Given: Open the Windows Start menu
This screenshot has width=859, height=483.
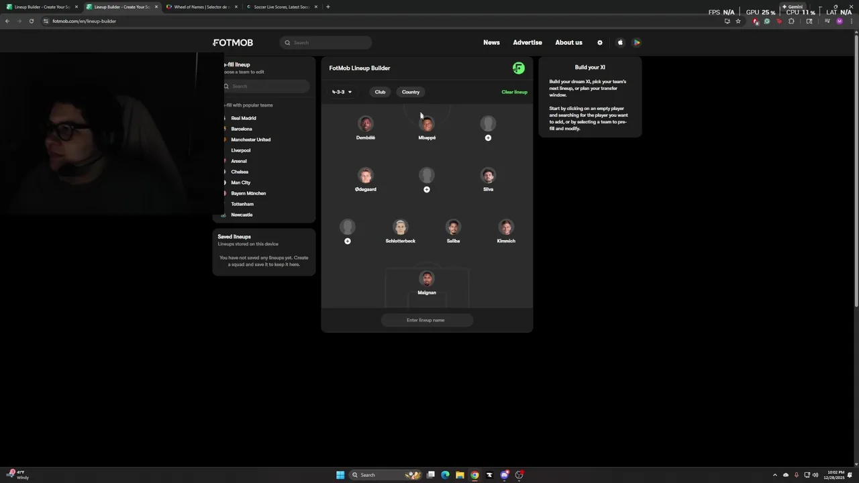Looking at the screenshot, I should (x=340, y=475).
